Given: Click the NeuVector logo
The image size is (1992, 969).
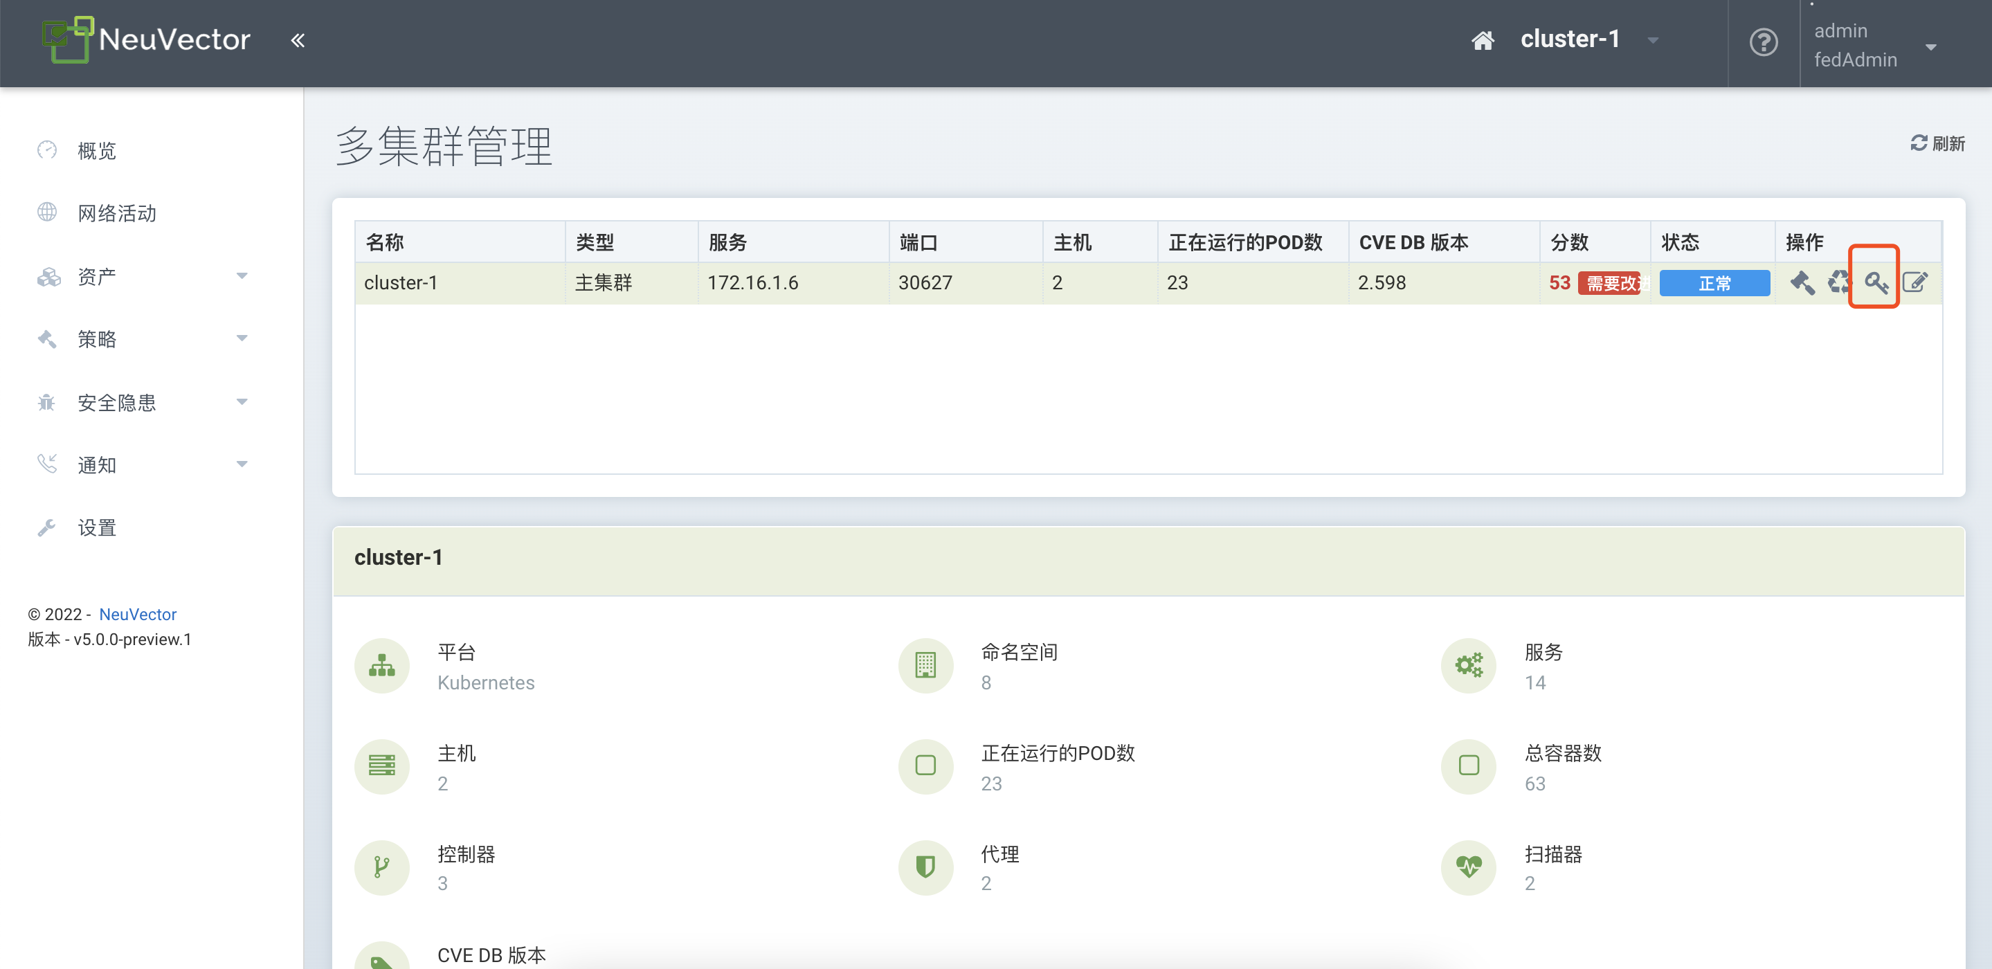Looking at the screenshot, I should pyautogui.click(x=147, y=39).
